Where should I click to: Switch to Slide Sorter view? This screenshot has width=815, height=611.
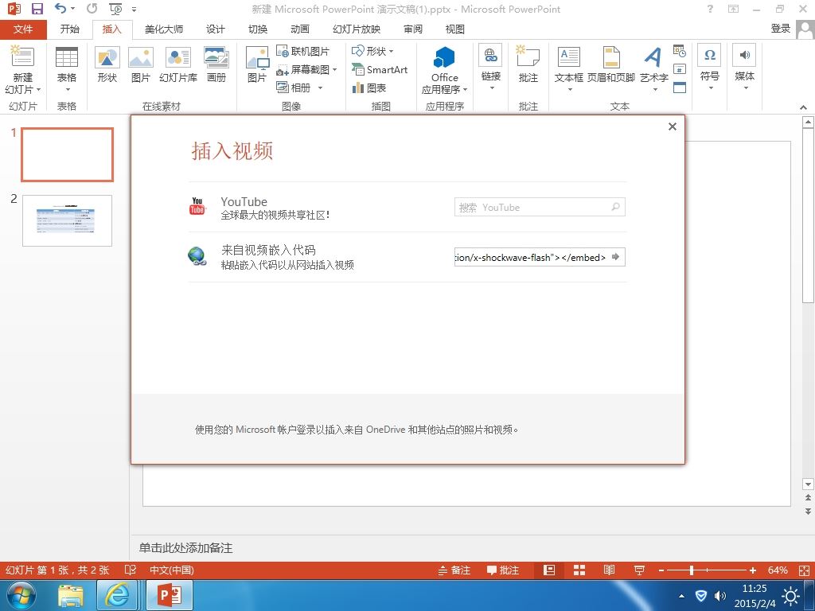(x=579, y=570)
